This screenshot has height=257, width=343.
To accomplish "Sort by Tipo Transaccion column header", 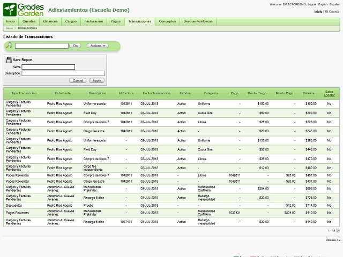I will pyautogui.click(x=24, y=93).
